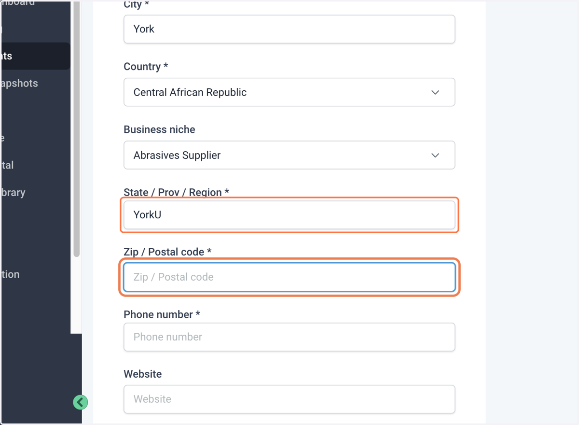Open the sidebar item ending in 'tion'
The height and width of the screenshot is (425, 579).
10,274
